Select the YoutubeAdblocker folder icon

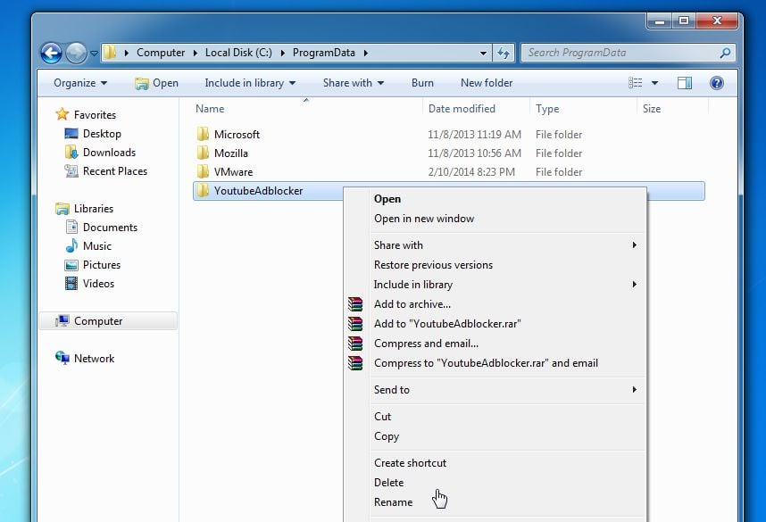pyautogui.click(x=203, y=190)
